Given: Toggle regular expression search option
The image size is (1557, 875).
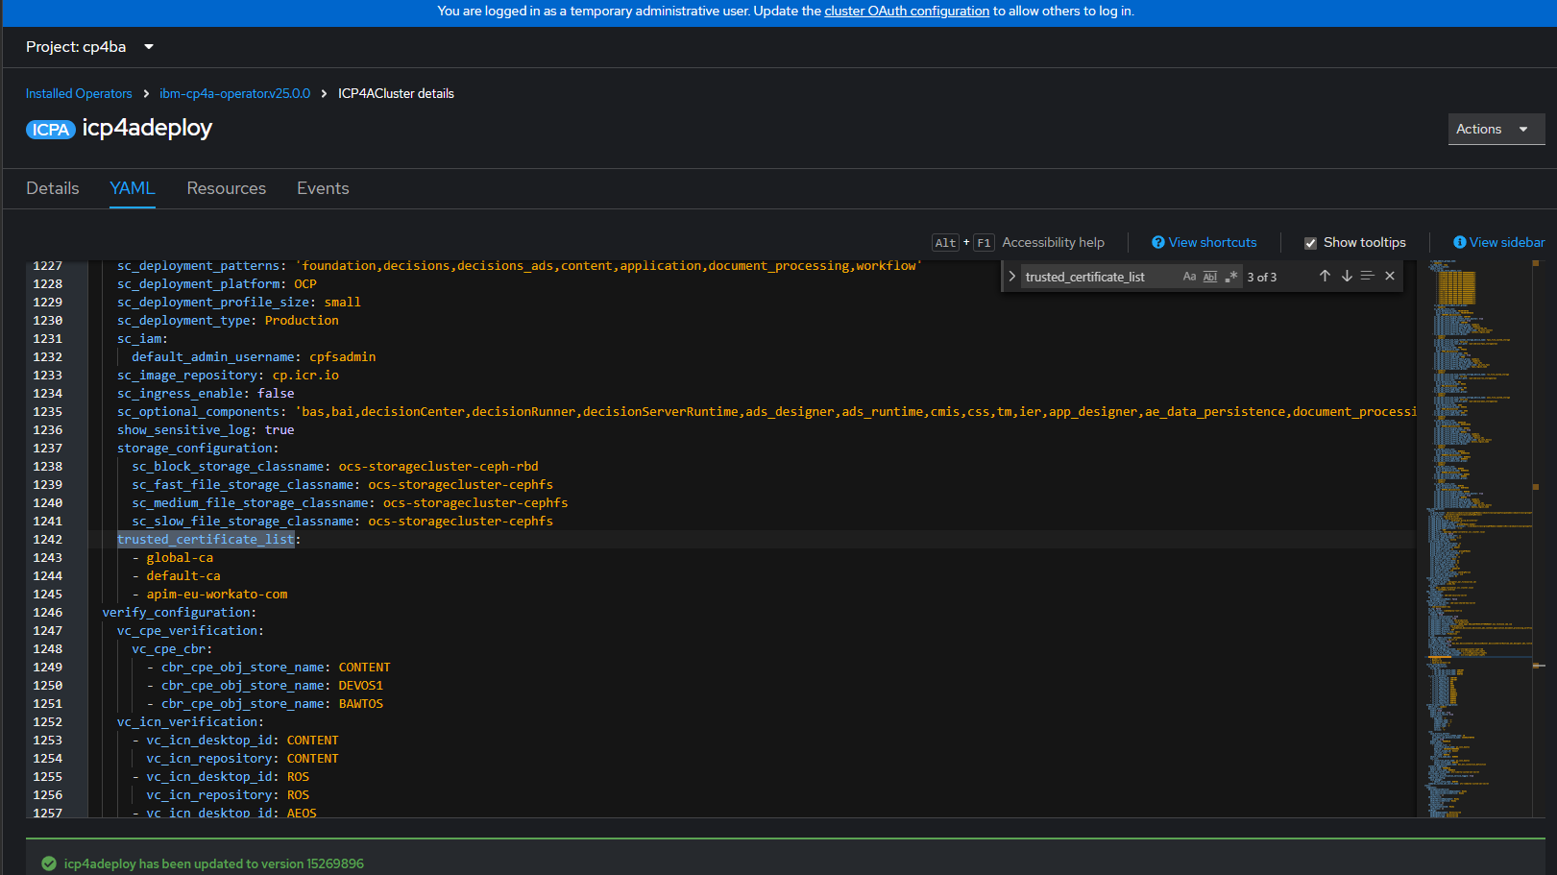Looking at the screenshot, I should pos(1231,277).
